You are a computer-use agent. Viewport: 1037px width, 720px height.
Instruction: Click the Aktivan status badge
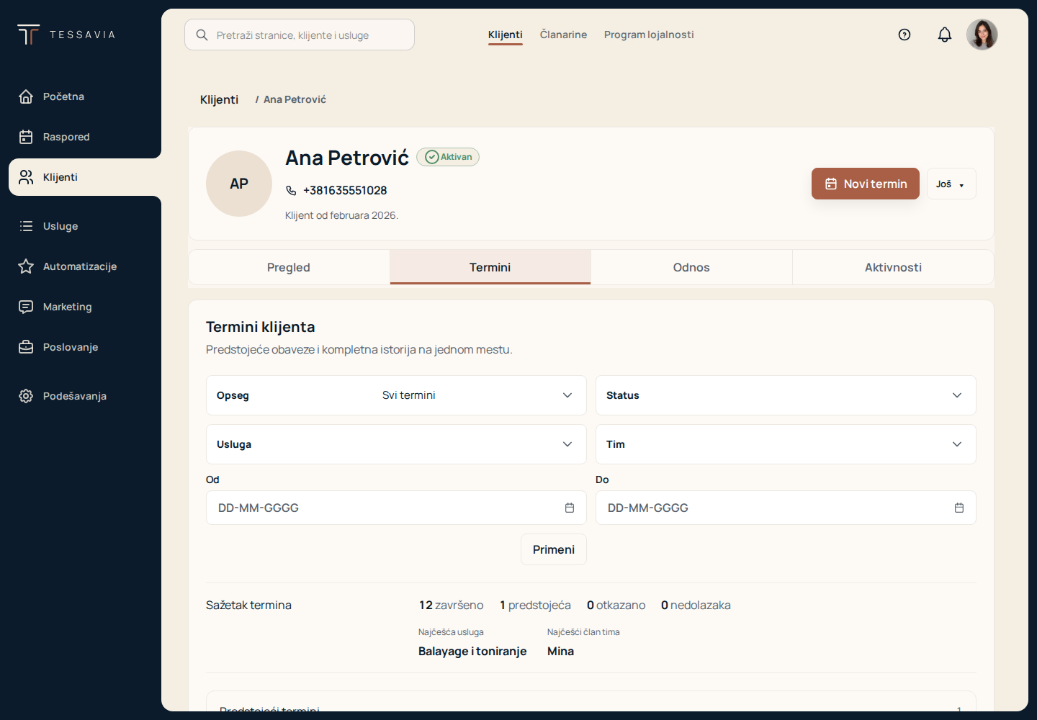pyautogui.click(x=448, y=157)
